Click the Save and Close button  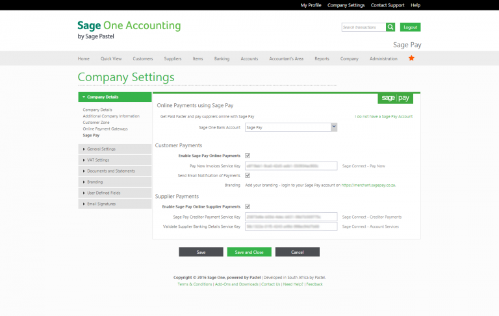249,252
